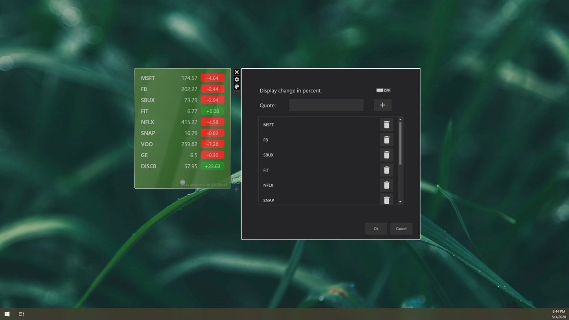This screenshot has height=320, width=569.
Task: Open the Windows Start menu
Action: click(7, 313)
